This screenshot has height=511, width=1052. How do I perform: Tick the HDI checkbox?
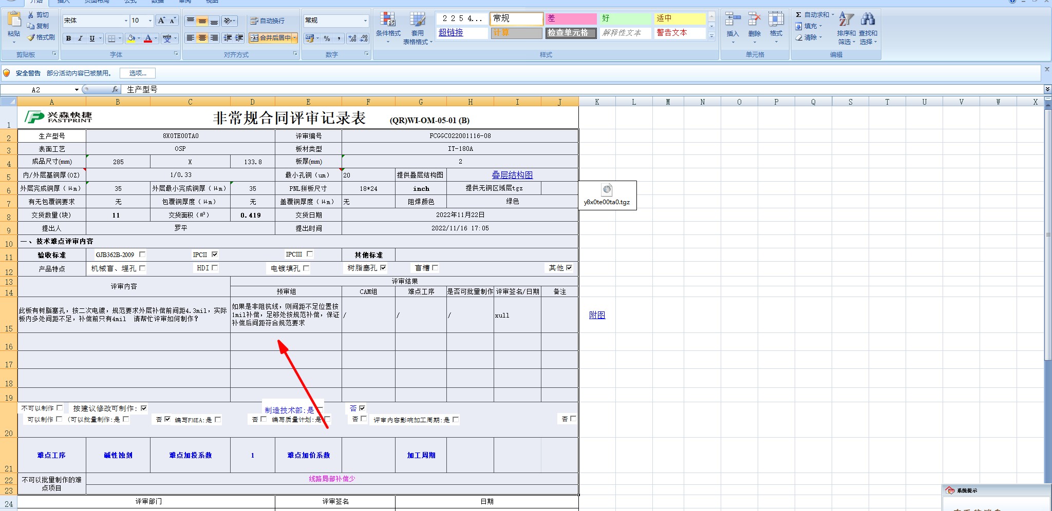point(215,267)
